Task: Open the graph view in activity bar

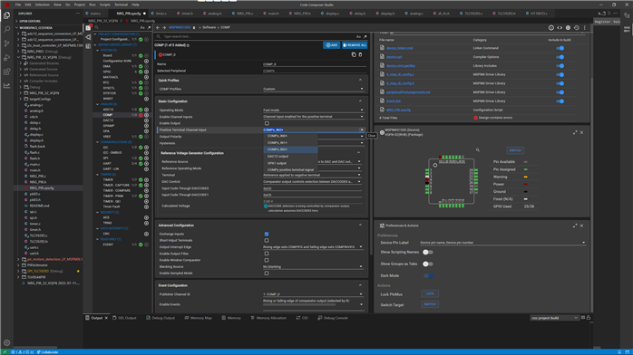Action: click(x=7, y=85)
